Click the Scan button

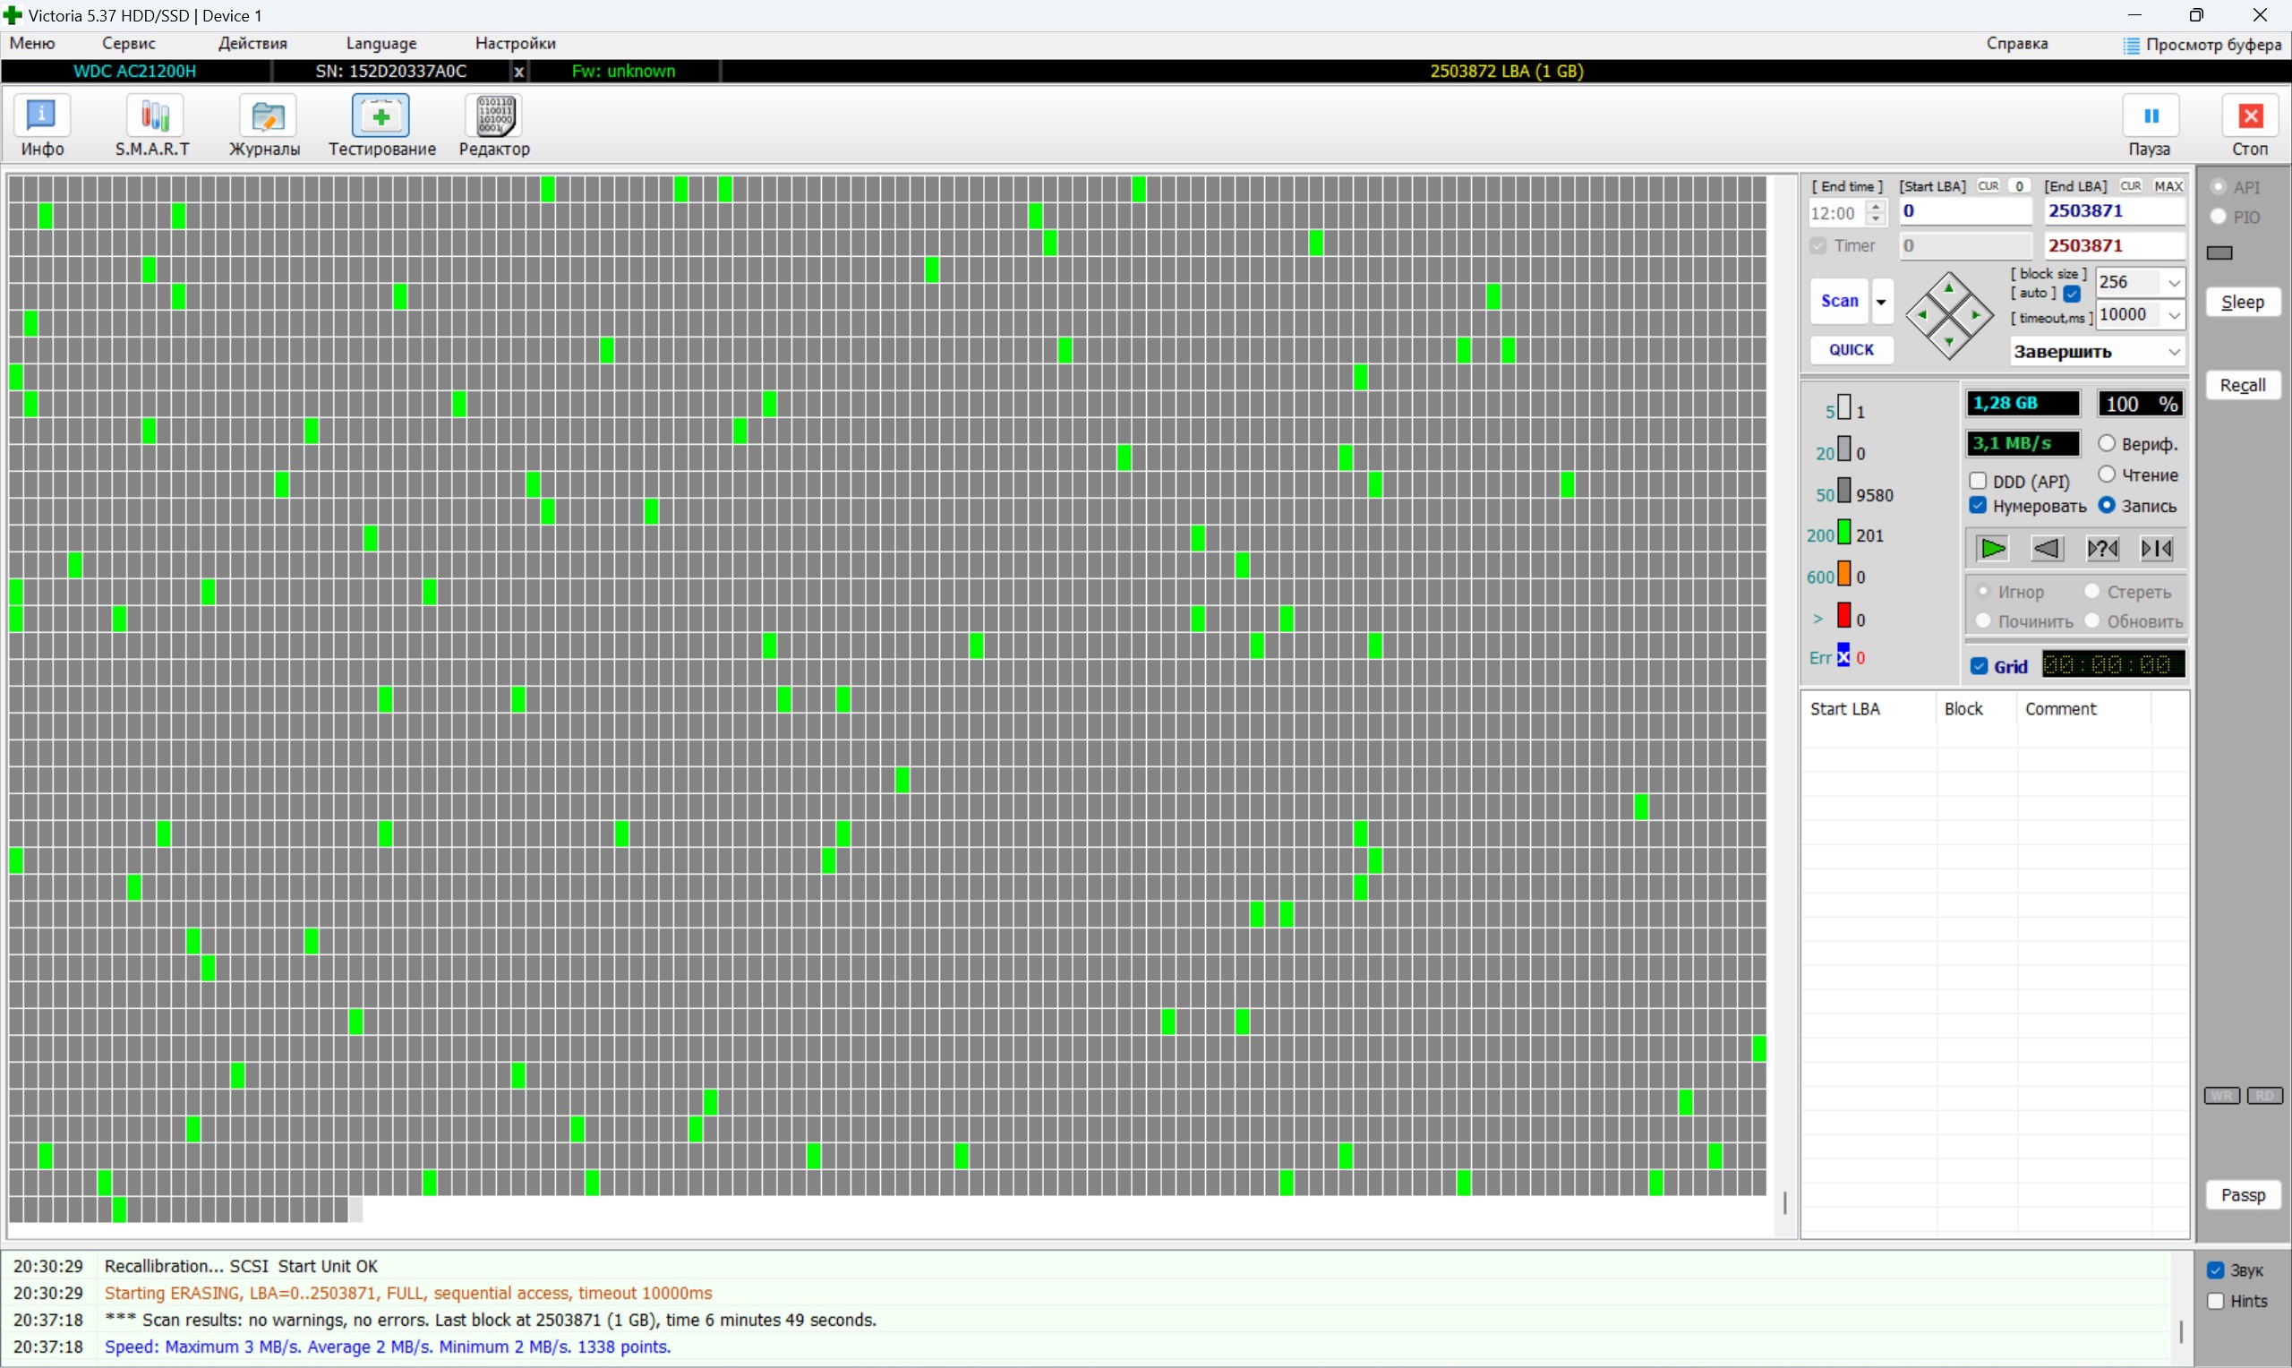coord(1840,303)
